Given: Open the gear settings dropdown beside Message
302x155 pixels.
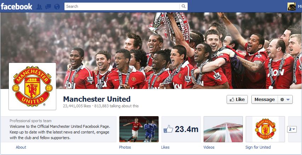Looking at the screenshot, I should (285, 100).
